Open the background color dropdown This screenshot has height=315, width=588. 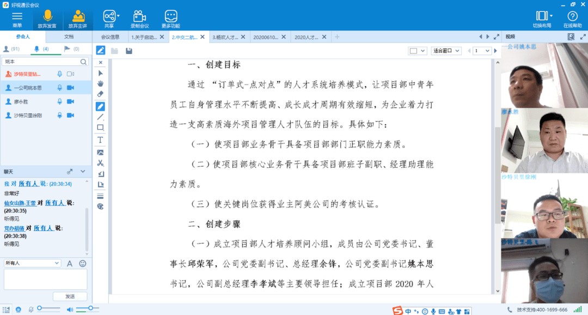418,51
